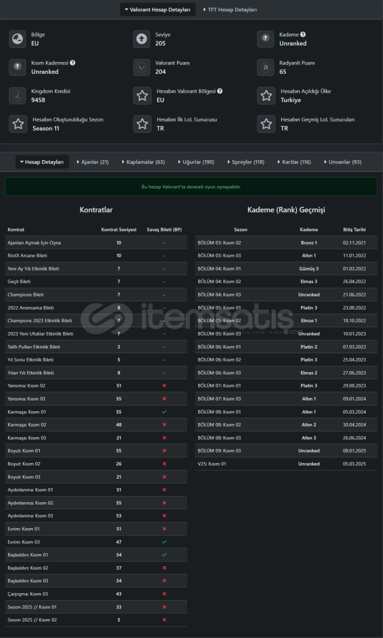Click green check in Başkaldırı: Kısım 01 row
The width and height of the screenshot is (383, 638).
coord(164,555)
